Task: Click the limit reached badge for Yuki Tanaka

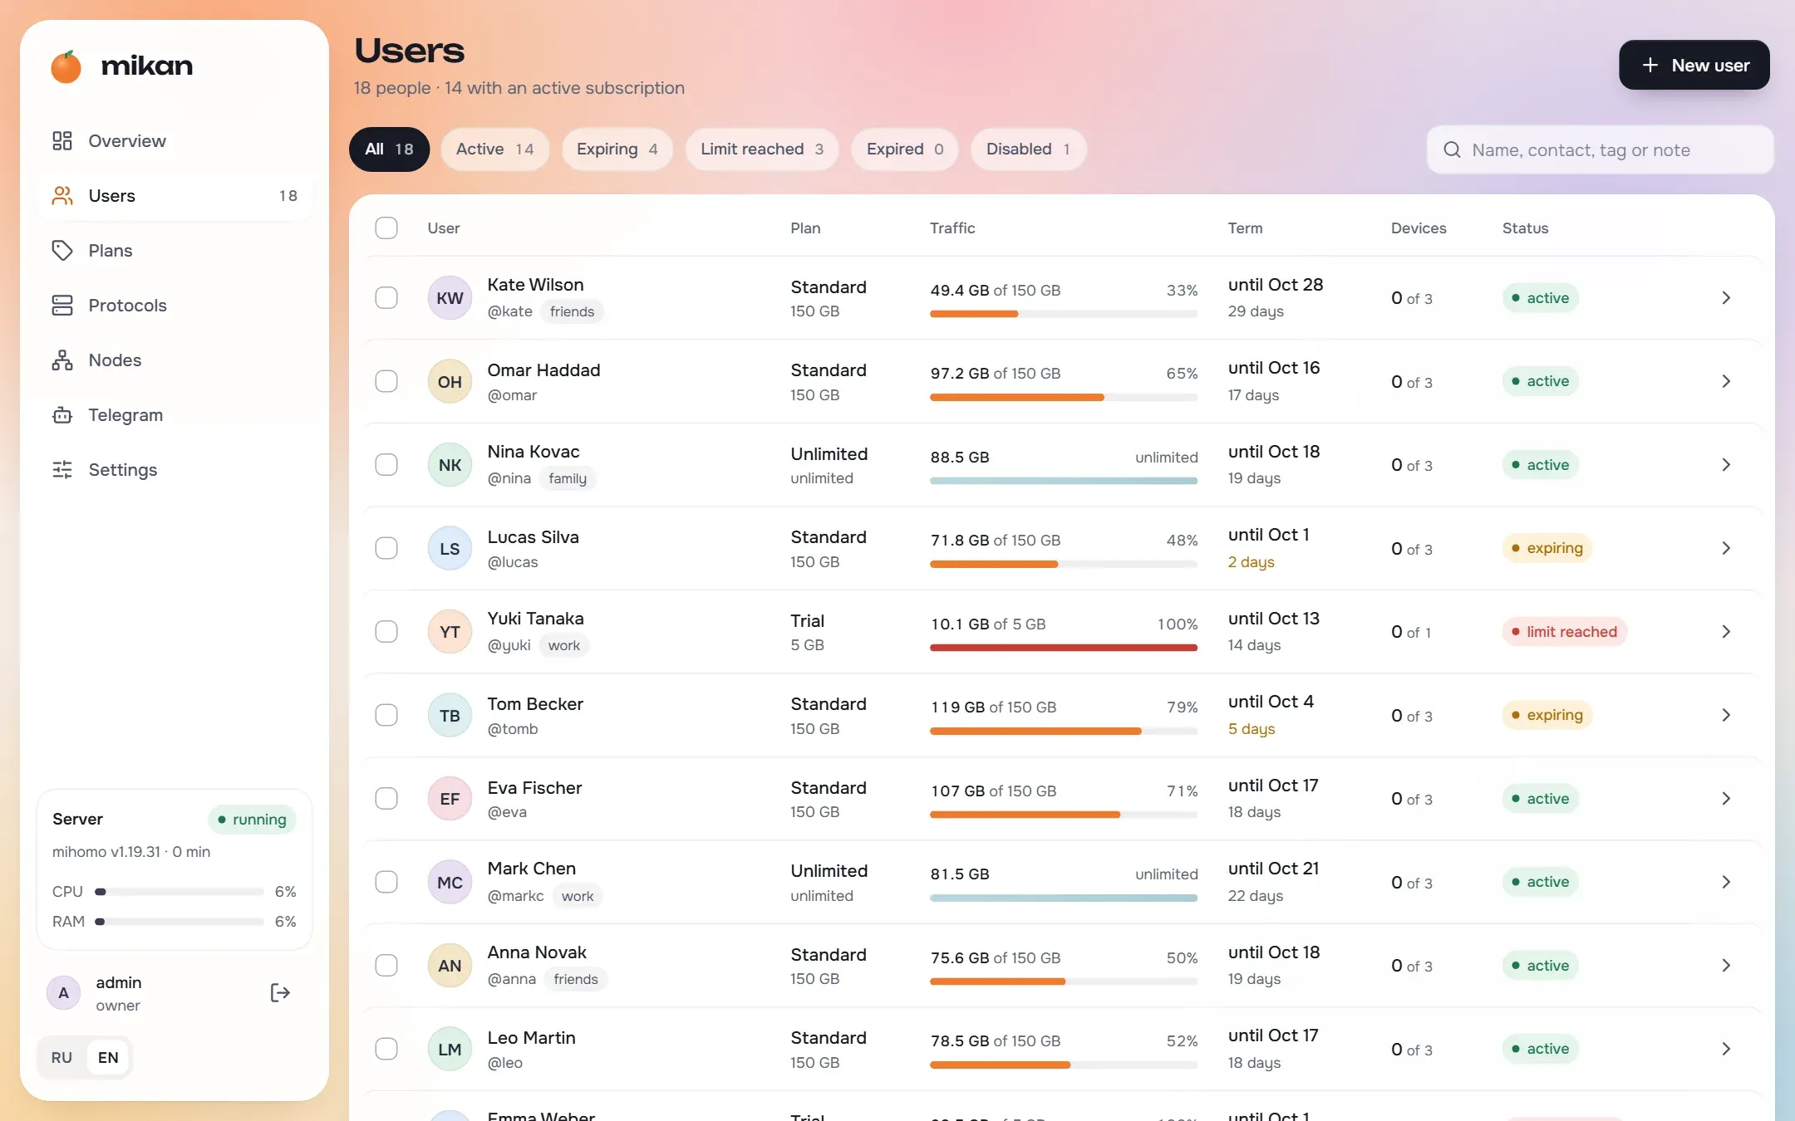Action: click(1564, 631)
